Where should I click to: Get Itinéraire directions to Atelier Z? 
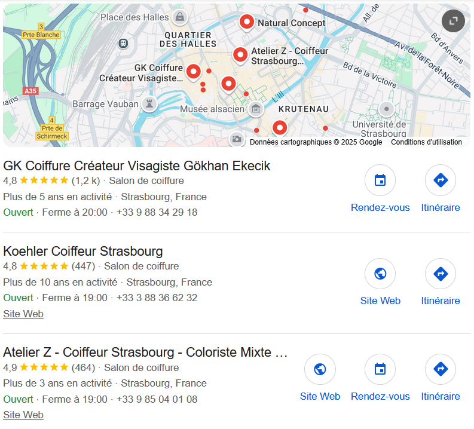(x=440, y=369)
